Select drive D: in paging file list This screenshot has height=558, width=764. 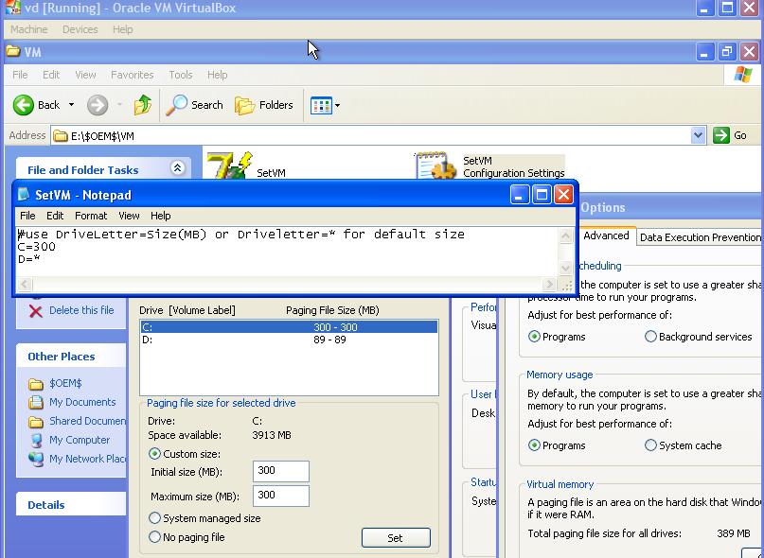point(289,340)
